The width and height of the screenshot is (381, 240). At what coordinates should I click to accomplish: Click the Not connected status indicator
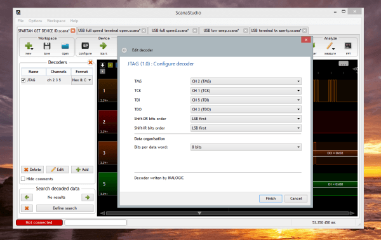tap(39, 222)
